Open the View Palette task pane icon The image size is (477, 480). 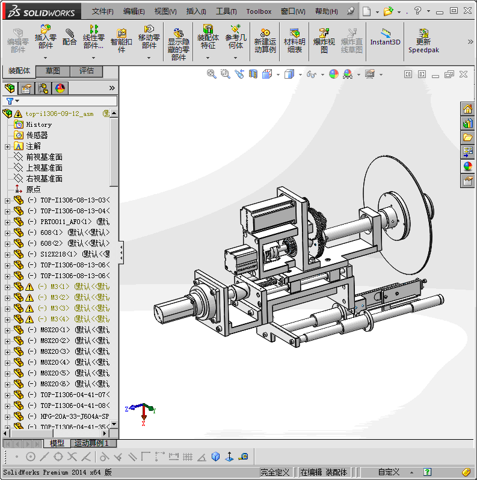pyautogui.click(x=467, y=152)
